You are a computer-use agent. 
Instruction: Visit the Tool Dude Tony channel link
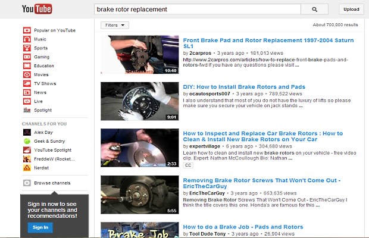207,234
